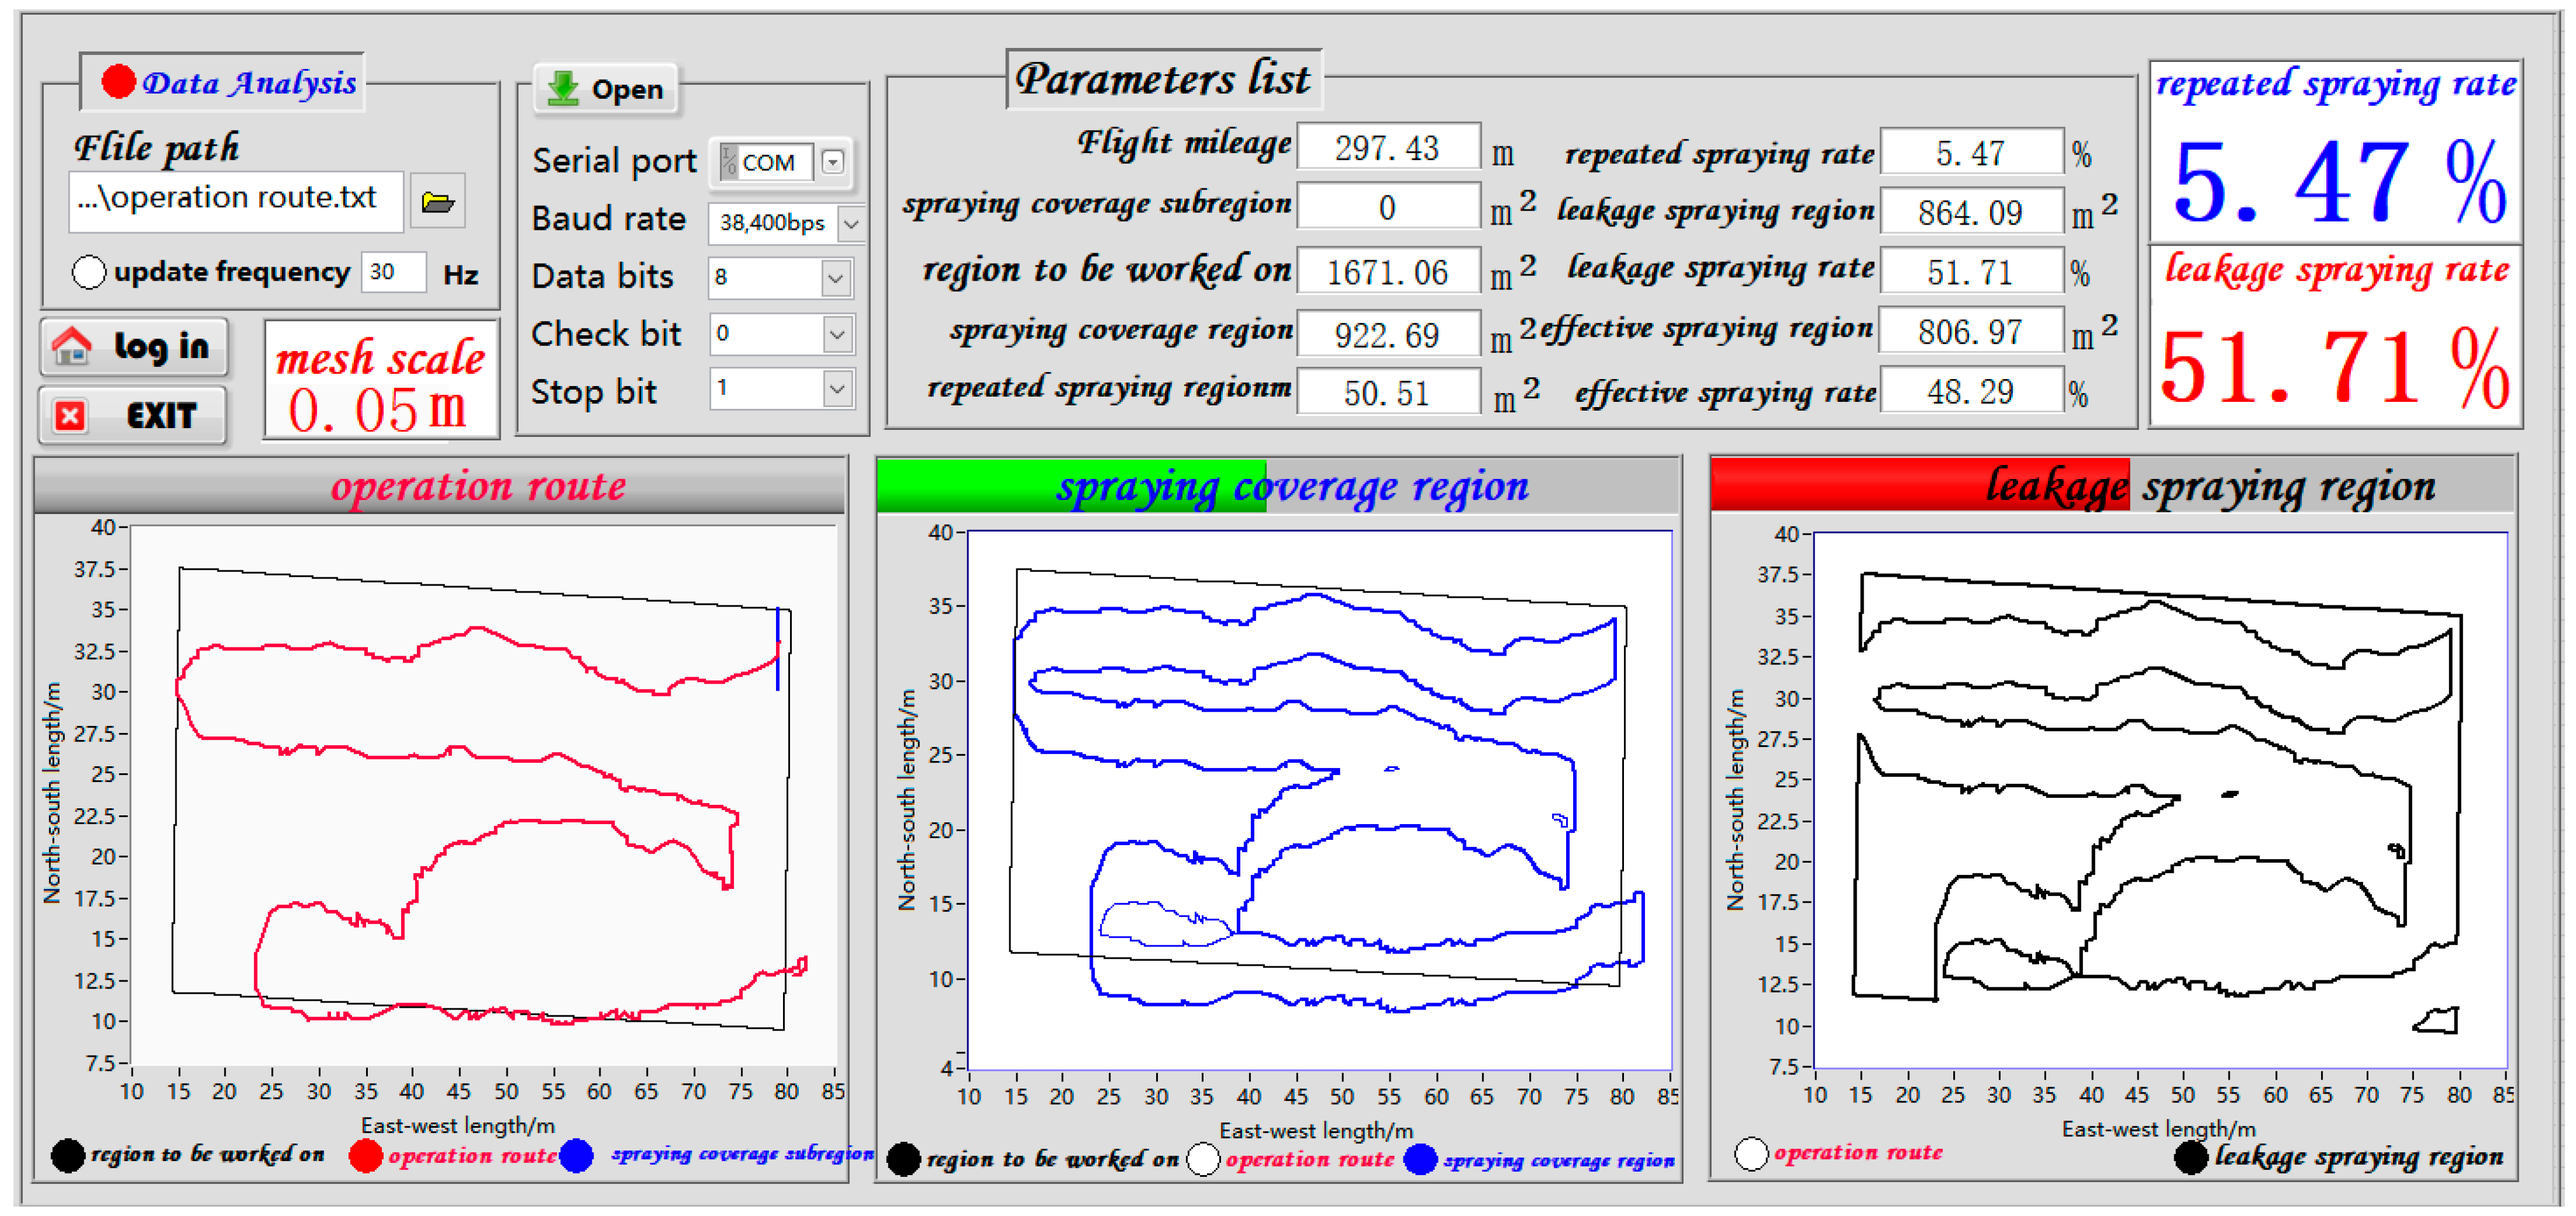Click blue legend dot for spraying coverage subregion
The height and width of the screenshot is (1216, 2576).
577,1155
